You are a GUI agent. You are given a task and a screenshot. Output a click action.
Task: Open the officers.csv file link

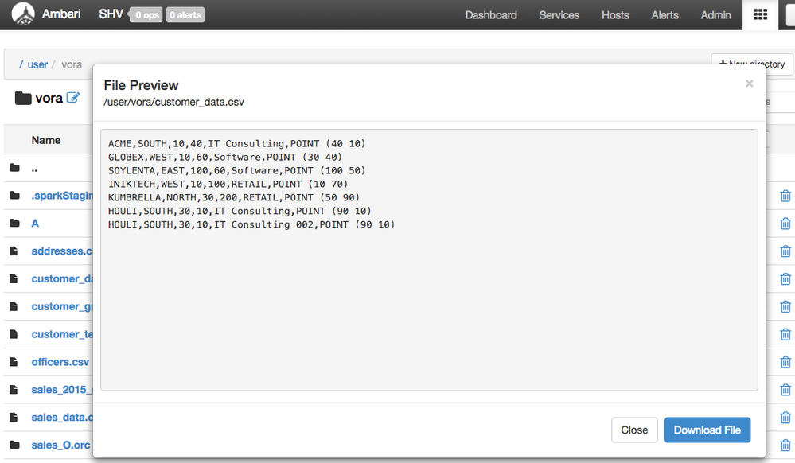point(60,362)
